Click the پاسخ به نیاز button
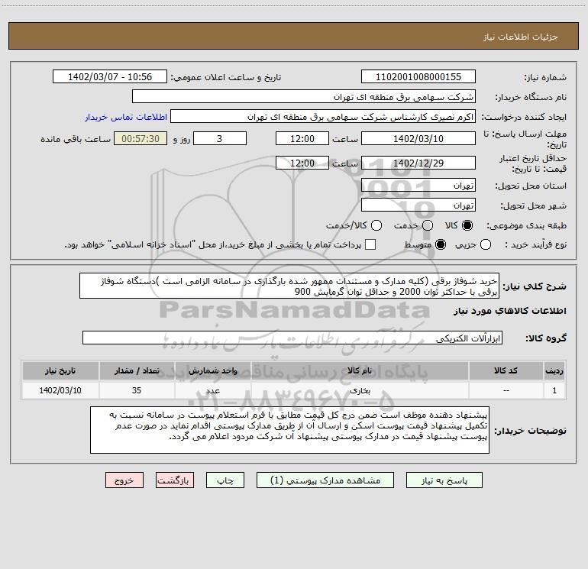The height and width of the screenshot is (569, 588). (444, 480)
